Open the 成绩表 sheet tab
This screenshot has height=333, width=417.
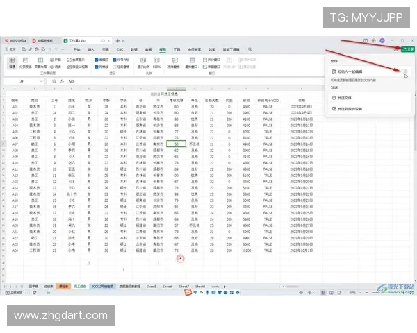[48, 286]
